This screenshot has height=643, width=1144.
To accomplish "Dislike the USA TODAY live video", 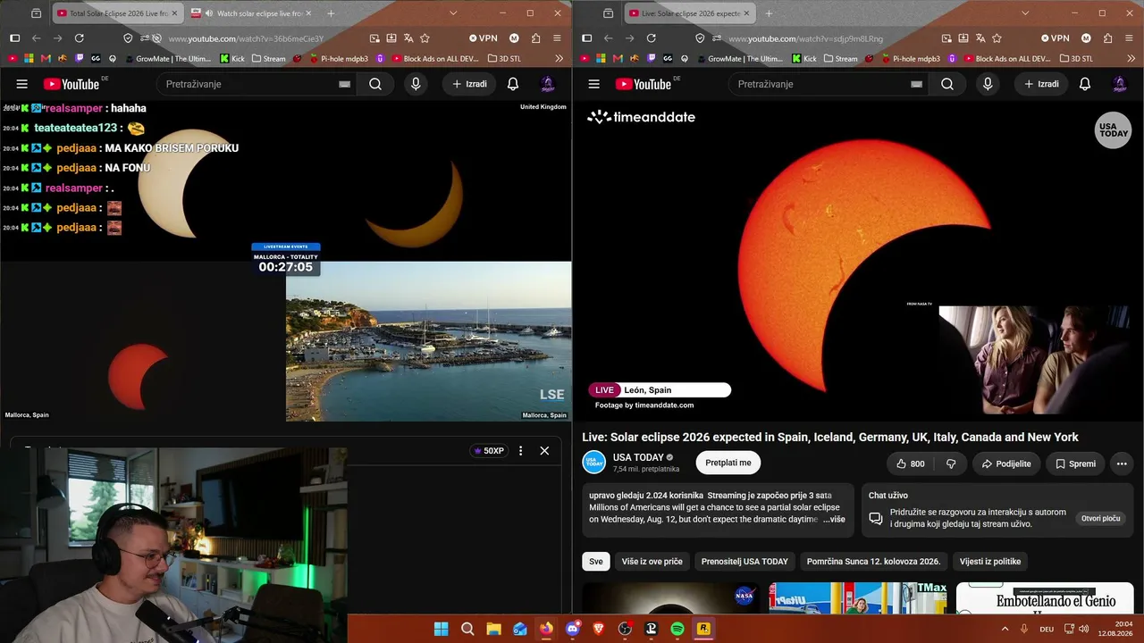I will (x=951, y=463).
